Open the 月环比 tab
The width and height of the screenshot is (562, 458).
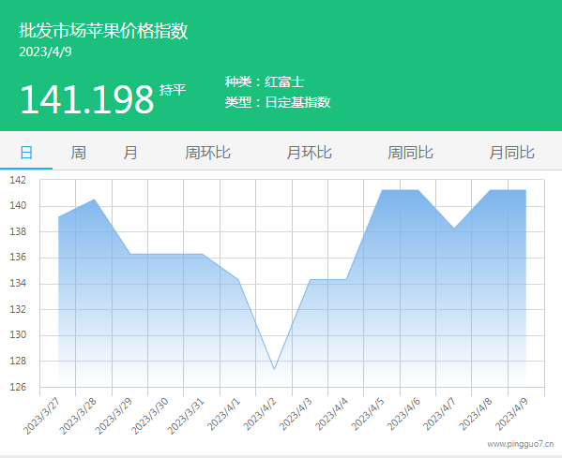[309, 153]
